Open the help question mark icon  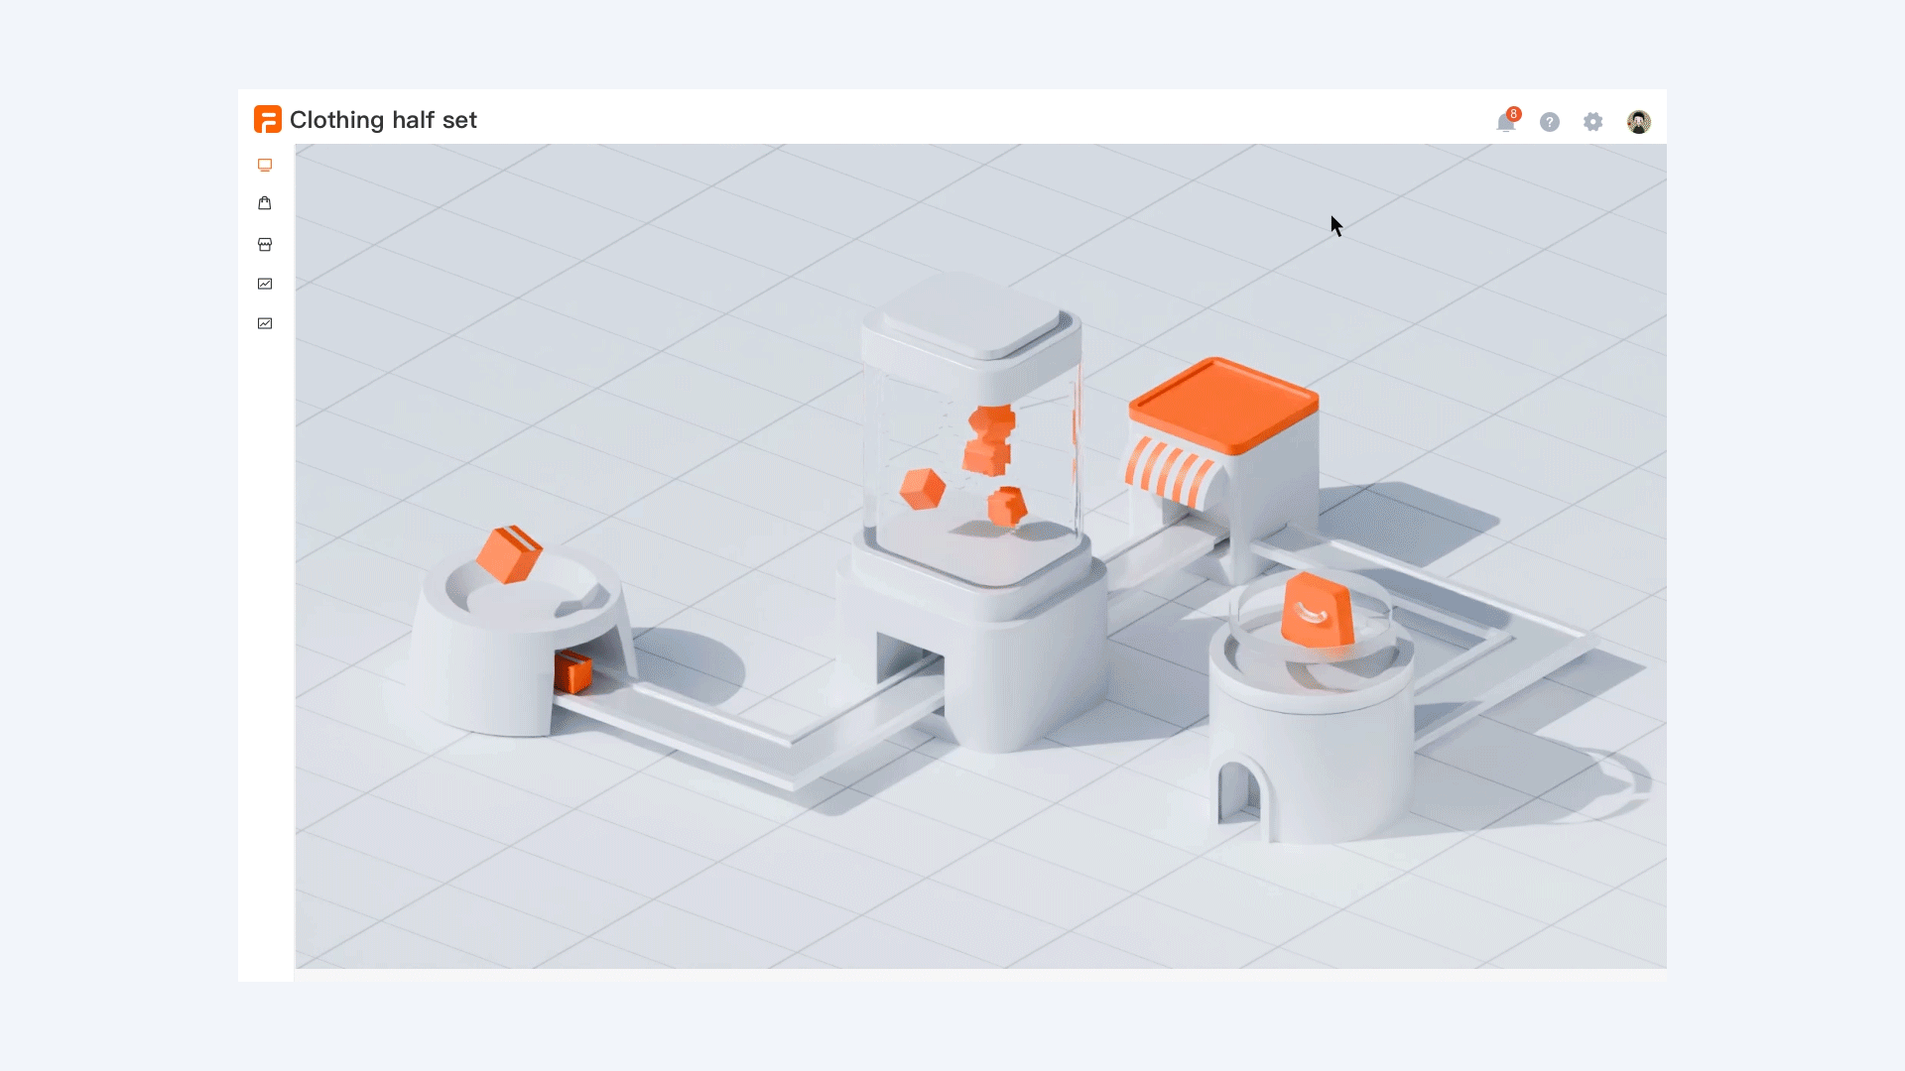point(1550,122)
